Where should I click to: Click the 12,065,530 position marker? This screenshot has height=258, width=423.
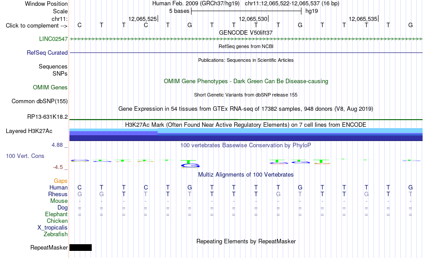(253, 19)
